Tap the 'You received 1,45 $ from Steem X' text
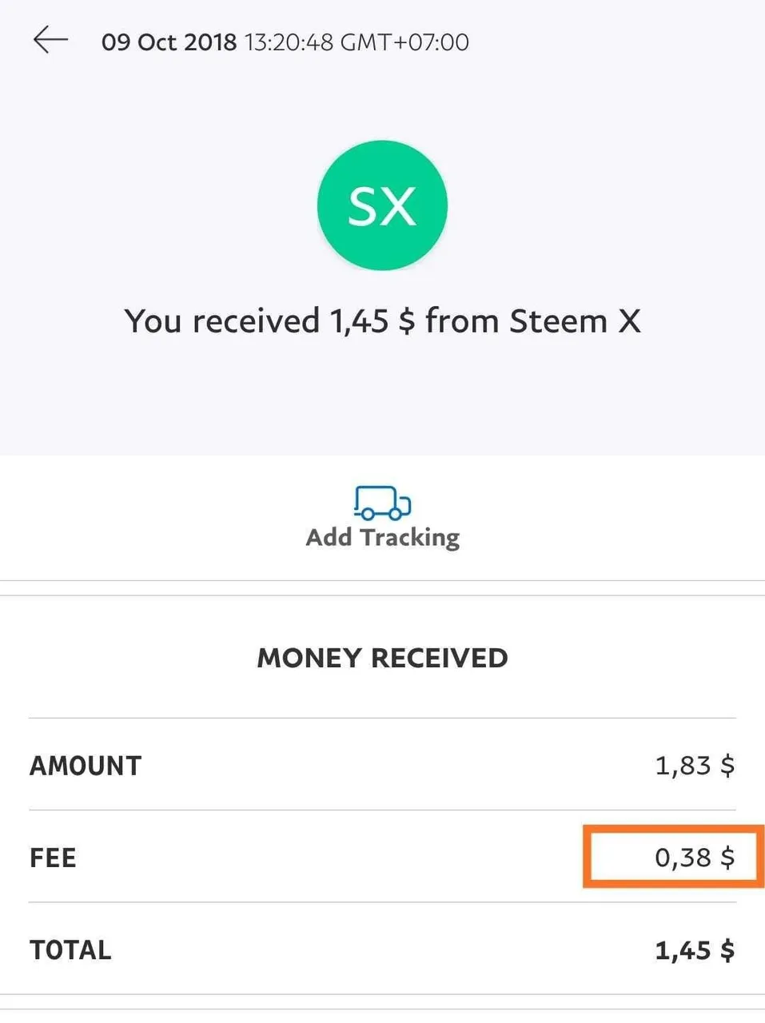The image size is (765, 1023). [x=382, y=321]
